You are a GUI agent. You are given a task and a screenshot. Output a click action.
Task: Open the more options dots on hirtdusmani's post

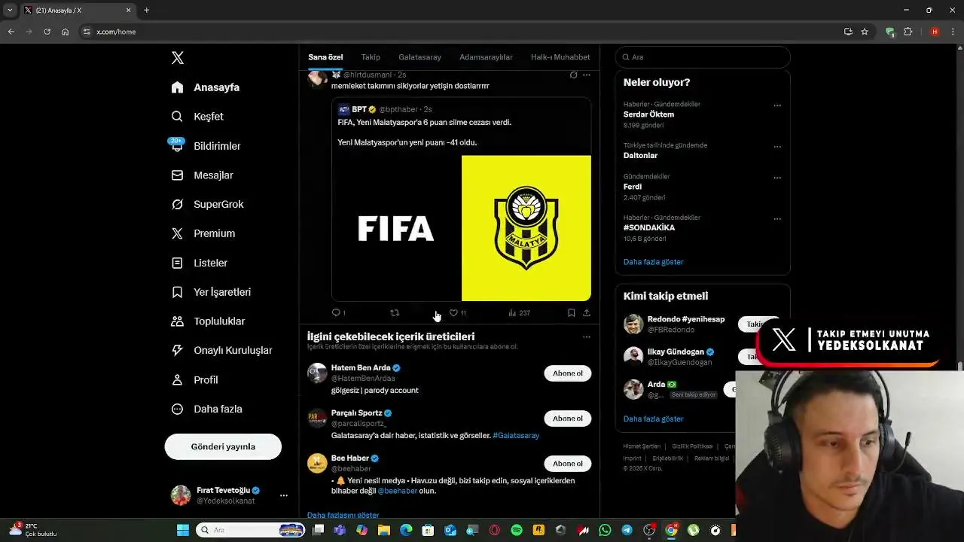pyautogui.click(x=587, y=75)
